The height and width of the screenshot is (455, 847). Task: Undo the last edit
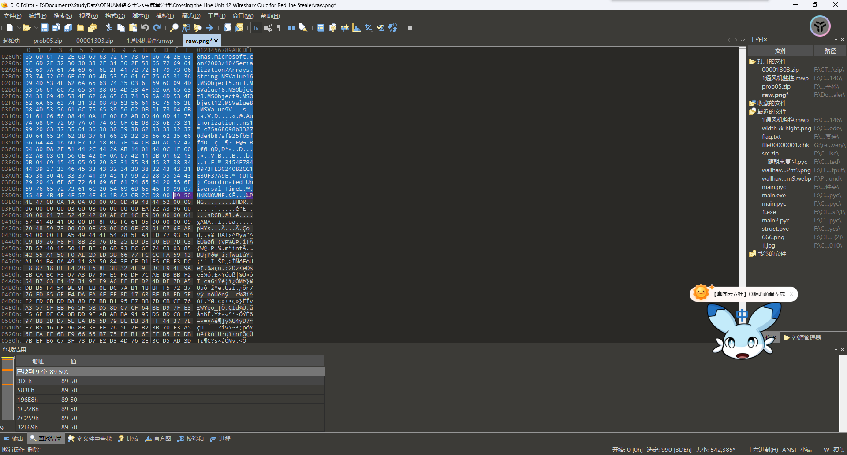(145, 27)
